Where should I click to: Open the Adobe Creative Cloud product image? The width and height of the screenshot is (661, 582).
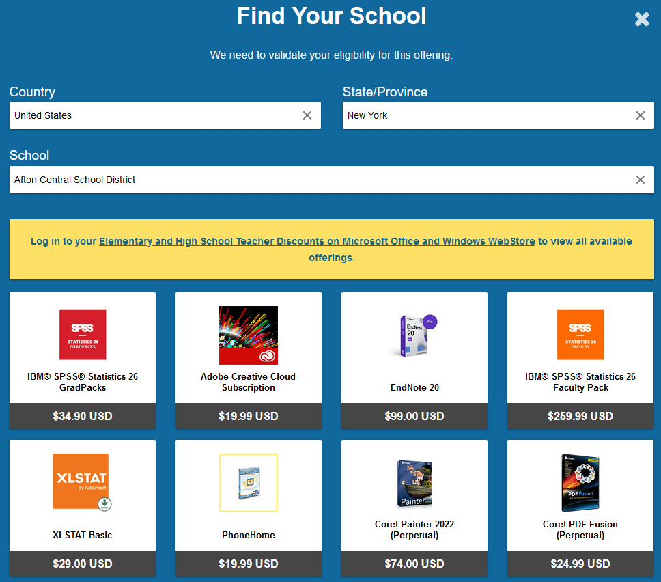coord(249,335)
